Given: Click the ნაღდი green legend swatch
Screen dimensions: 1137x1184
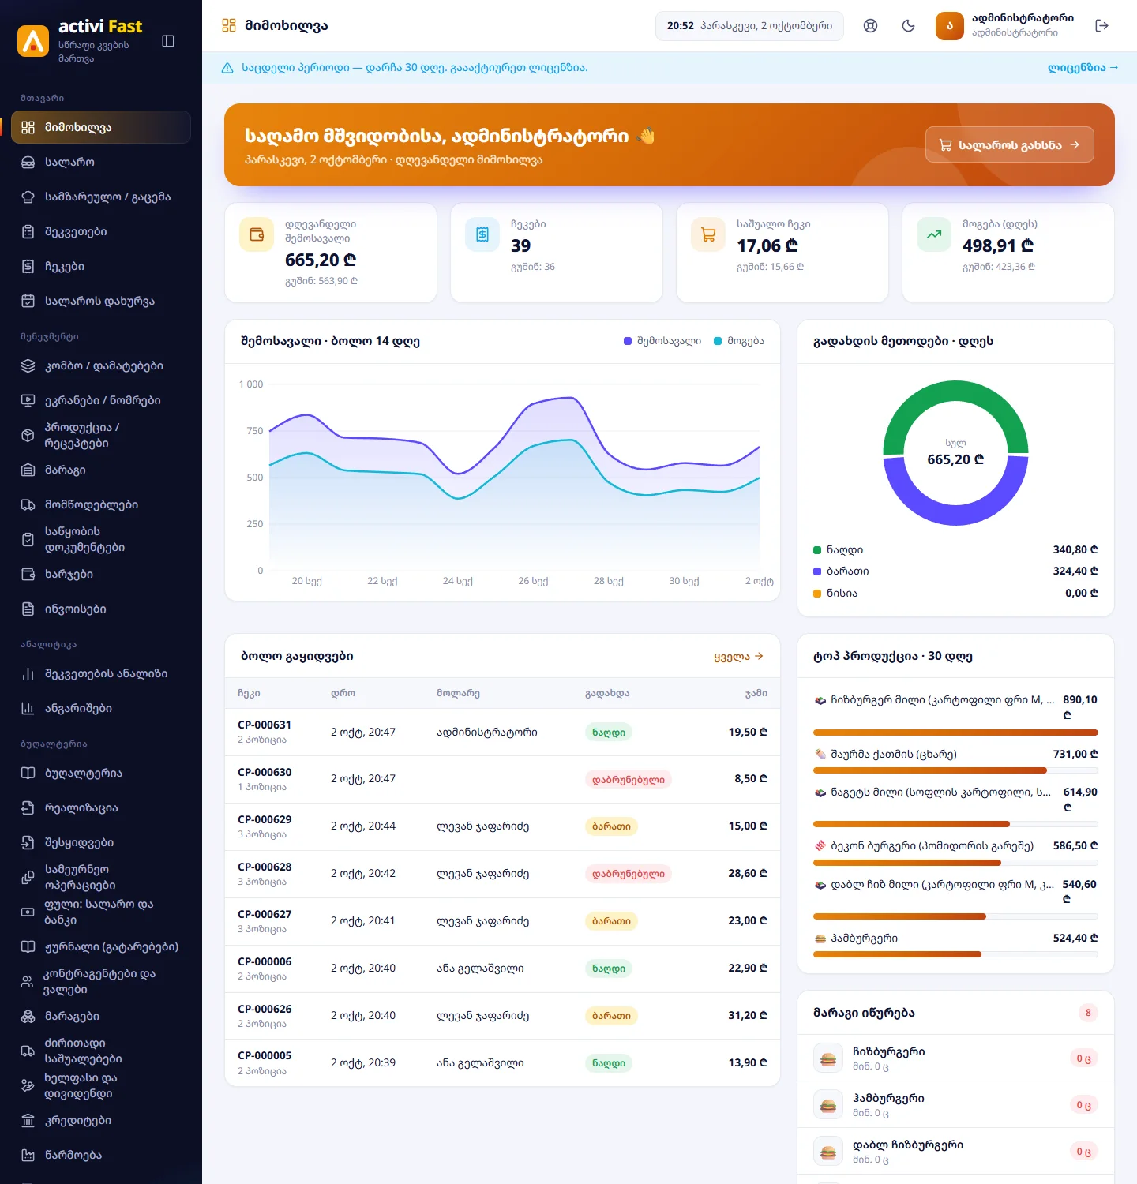Looking at the screenshot, I should [x=817, y=550].
